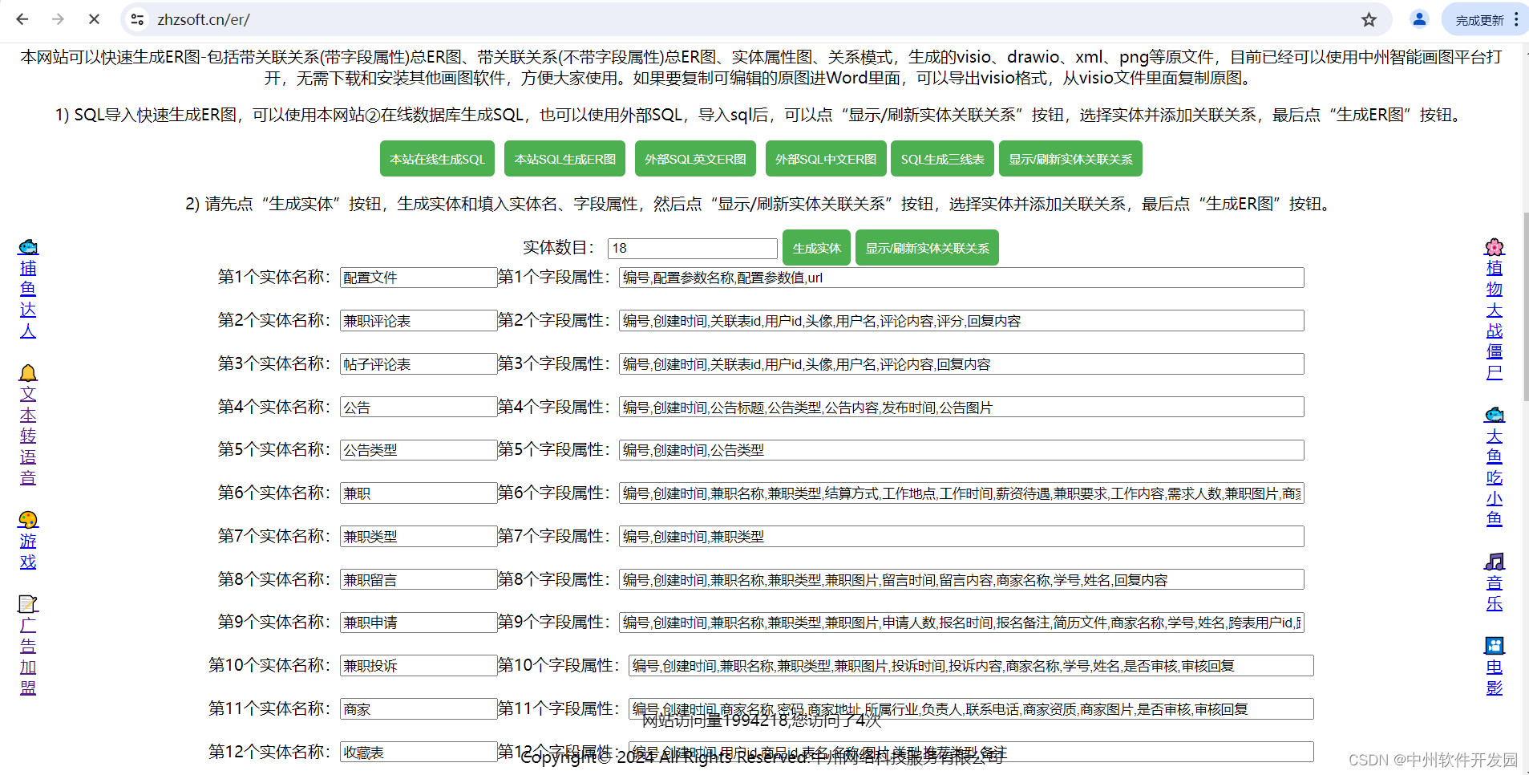Click the entity name field 收藏表
The height and width of the screenshot is (775, 1529).
click(419, 753)
